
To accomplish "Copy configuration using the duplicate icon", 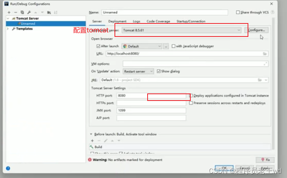I will coord(22,12).
